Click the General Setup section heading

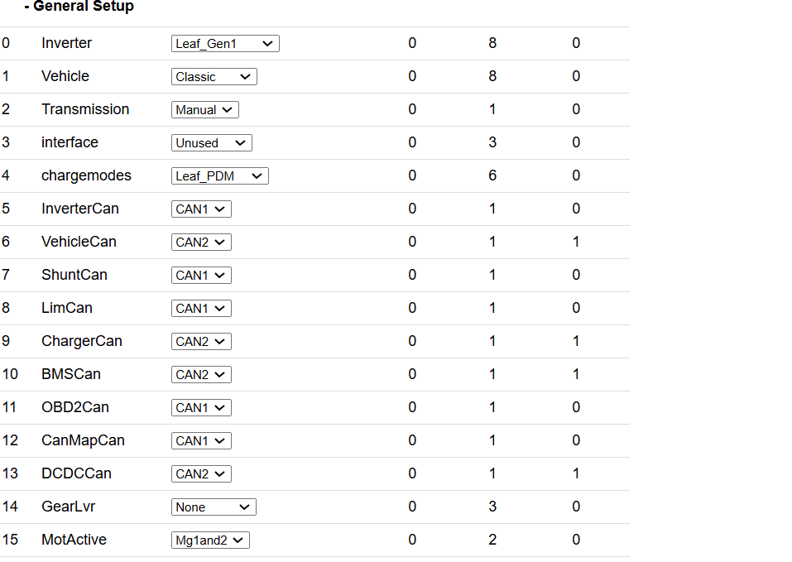[79, 7]
